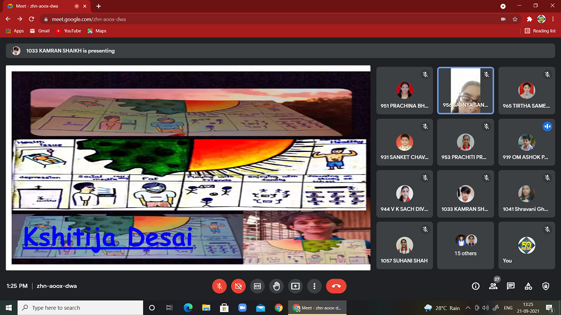This screenshot has height=315, width=561.
Task: Open the three-dot more options menu in Meet
Action: [x=315, y=286]
